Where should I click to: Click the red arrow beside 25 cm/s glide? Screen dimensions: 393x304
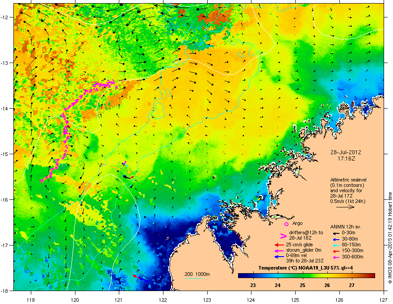[x=279, y=245]
